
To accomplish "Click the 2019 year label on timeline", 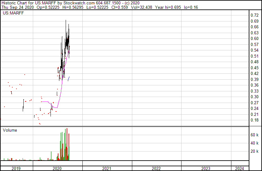I will point(16,168).
